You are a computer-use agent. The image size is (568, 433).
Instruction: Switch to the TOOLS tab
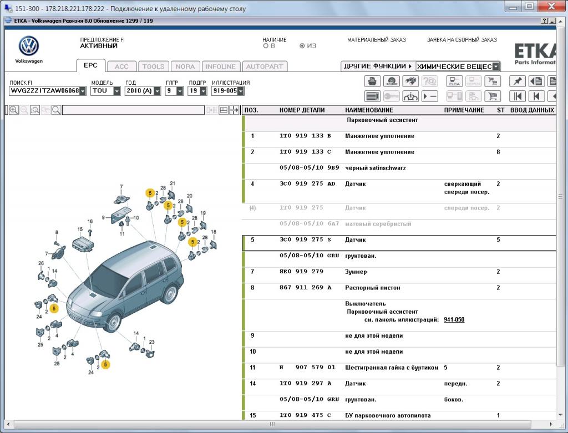154,67
